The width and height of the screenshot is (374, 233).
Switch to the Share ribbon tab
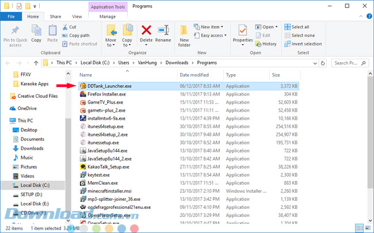tap(56, 17)
